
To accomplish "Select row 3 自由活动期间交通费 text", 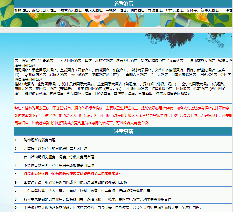I will click(x=59, y=157).
